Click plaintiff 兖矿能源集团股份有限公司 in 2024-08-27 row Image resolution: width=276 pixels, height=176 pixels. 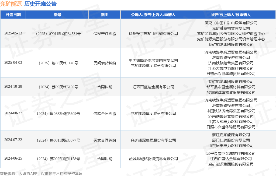[x=153, y=114]
